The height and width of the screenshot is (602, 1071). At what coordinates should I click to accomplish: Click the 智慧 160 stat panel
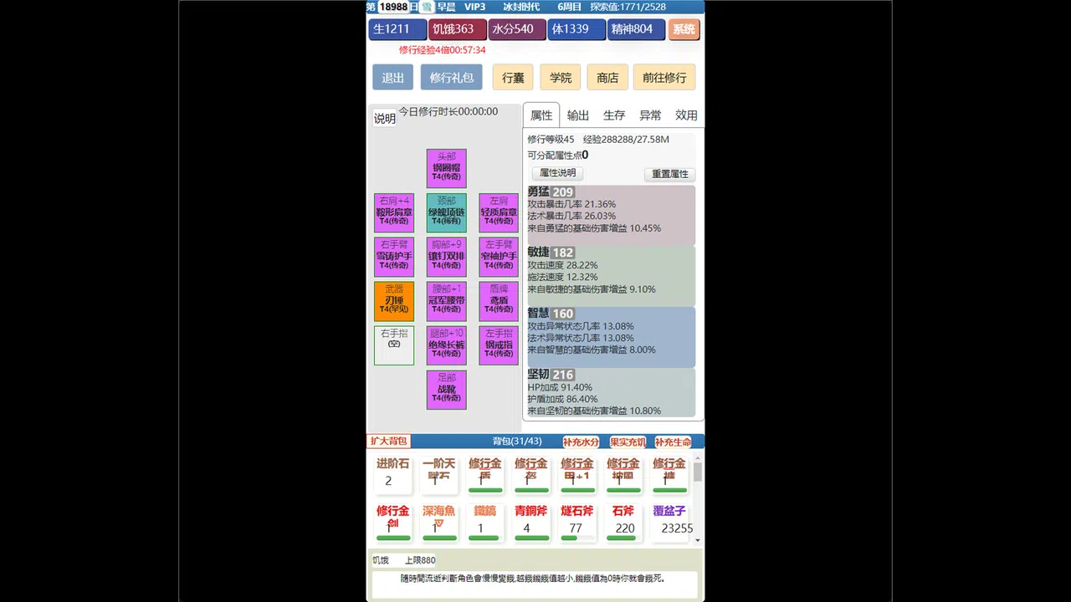coord(611,336)
